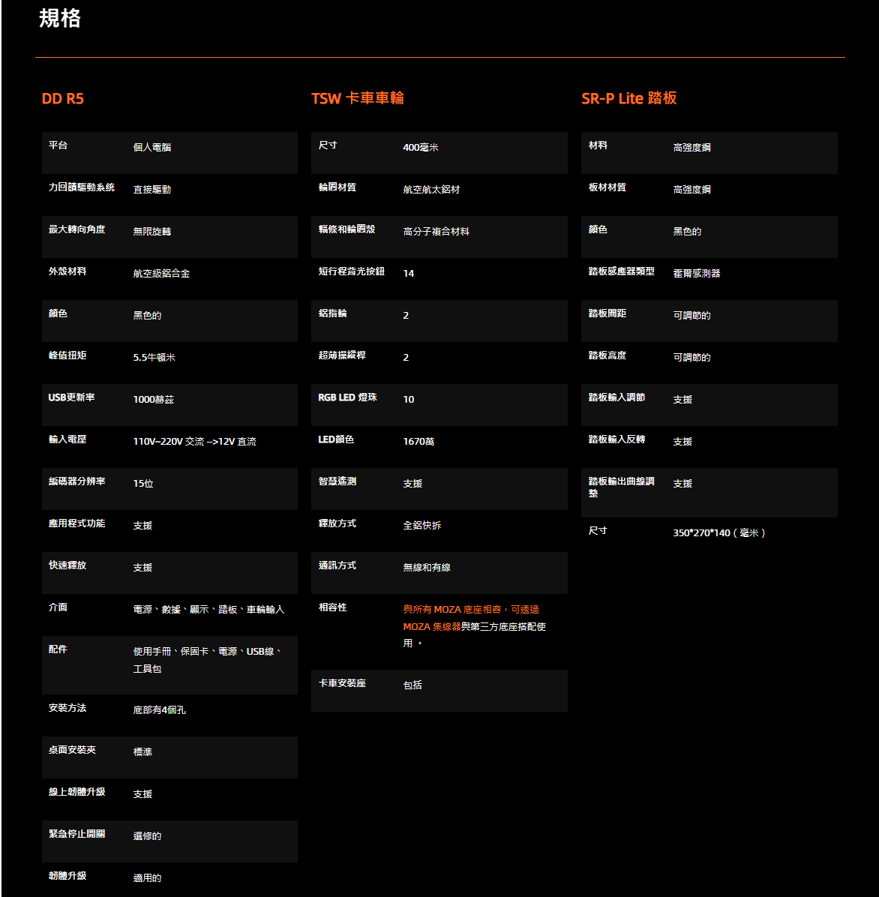This screenshot has width=879, height=897.
Task: Select the 緊急停止開關 label
Action: pos(77,833)
